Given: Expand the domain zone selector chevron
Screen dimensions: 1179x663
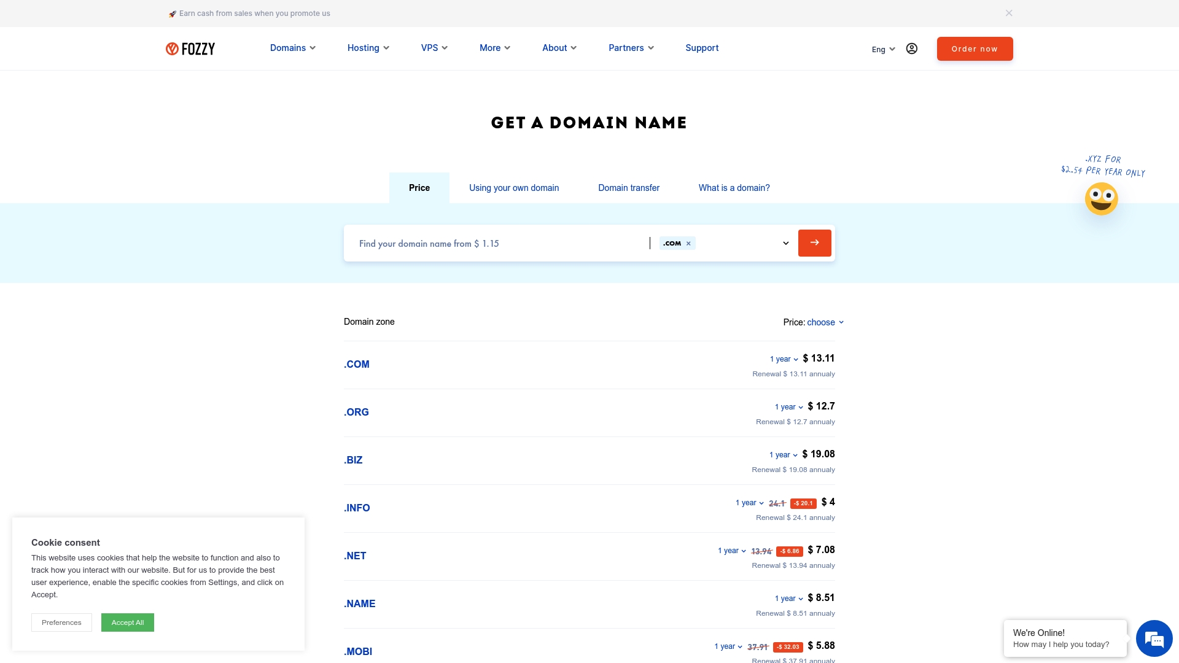Looking at the screenshot, I should (x=785, y=243).
